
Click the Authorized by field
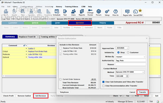[130, 61]
